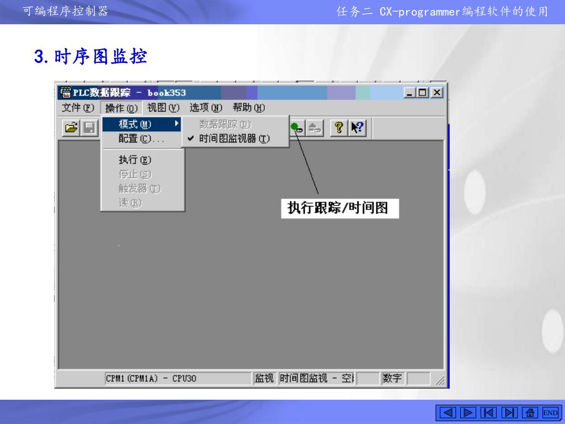Click the home icon in slide navigation
The height and width of the screenshot is (424, 565).
pos(530,412)
